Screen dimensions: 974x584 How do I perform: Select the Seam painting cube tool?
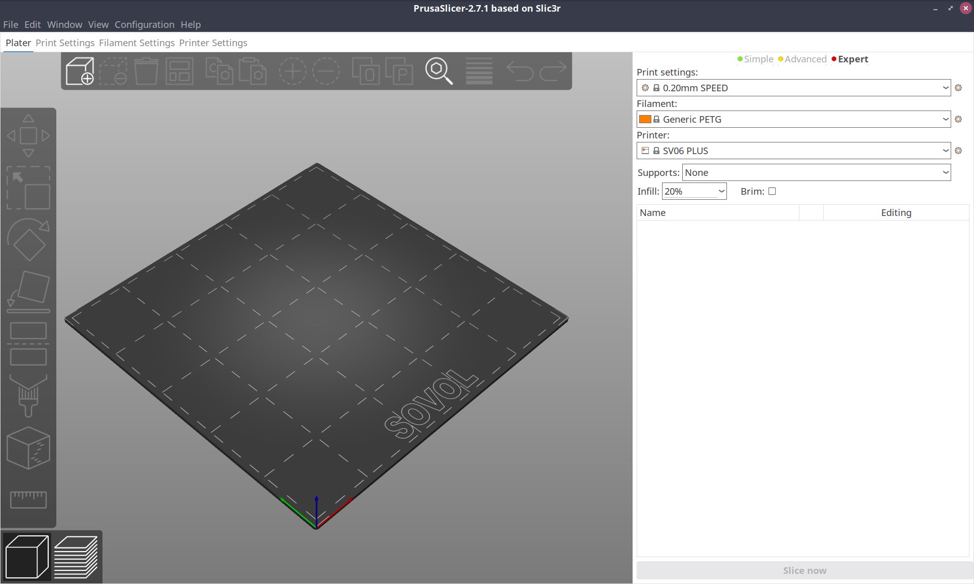[x=28, y=448]
